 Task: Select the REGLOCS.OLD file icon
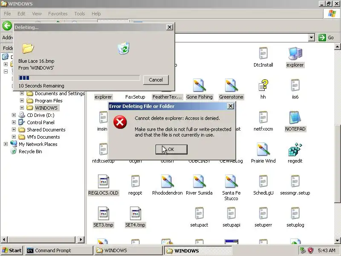pyautogui.click(x=103, y=181)
